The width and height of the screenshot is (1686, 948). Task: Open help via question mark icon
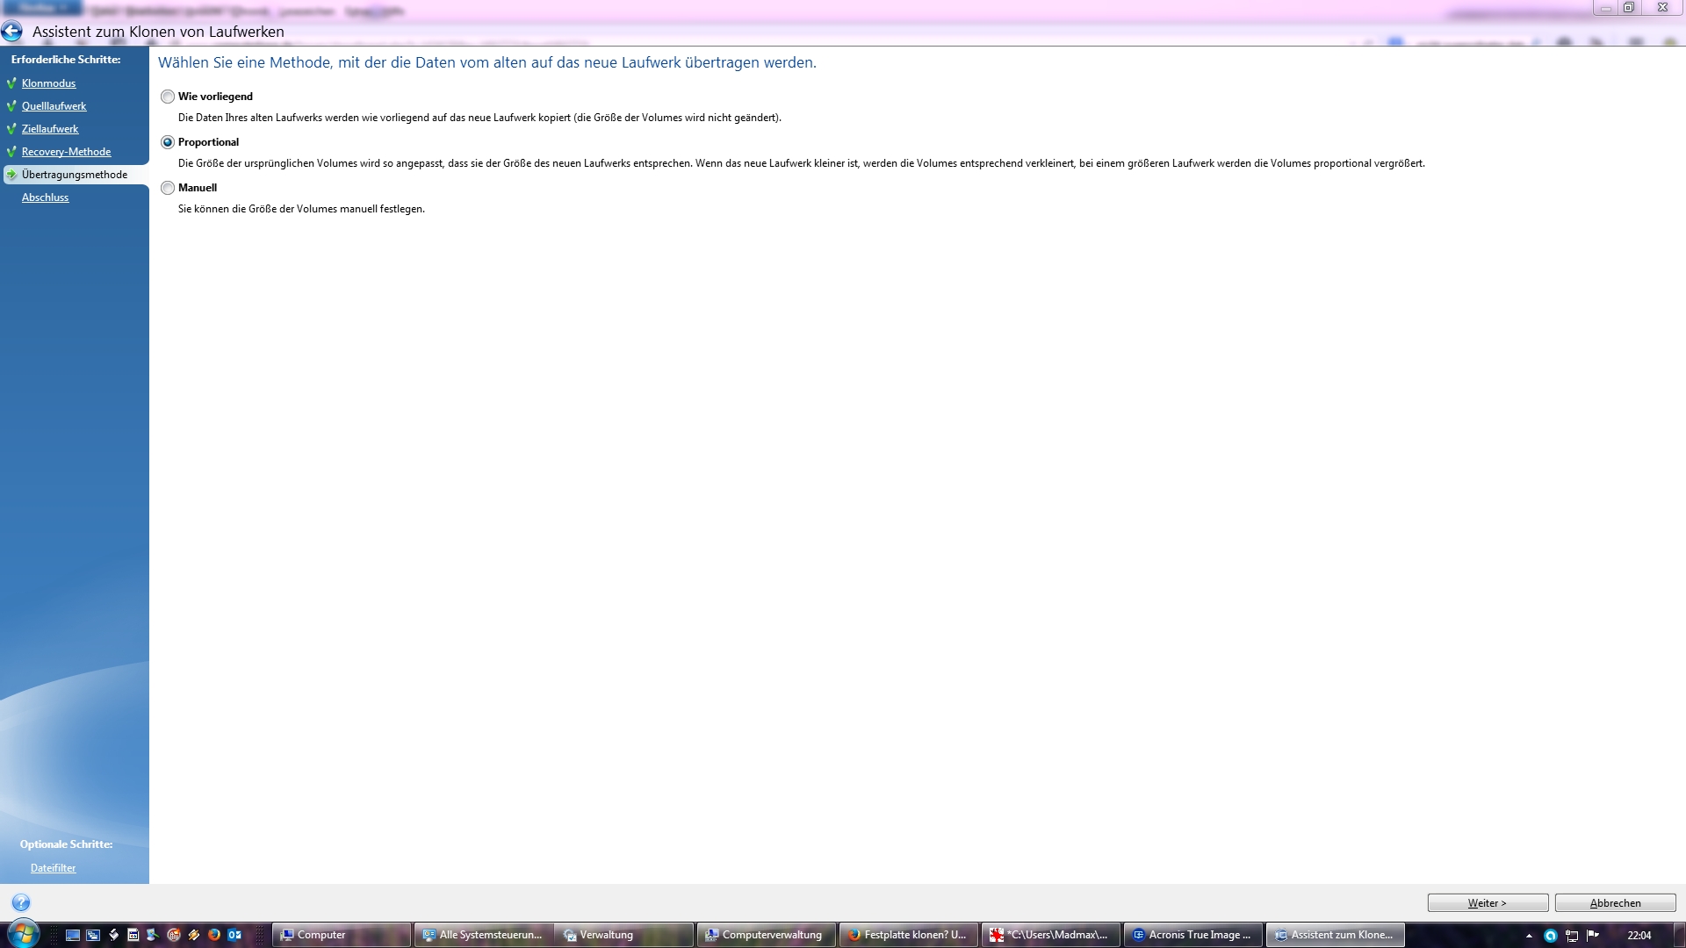point(21,902)
